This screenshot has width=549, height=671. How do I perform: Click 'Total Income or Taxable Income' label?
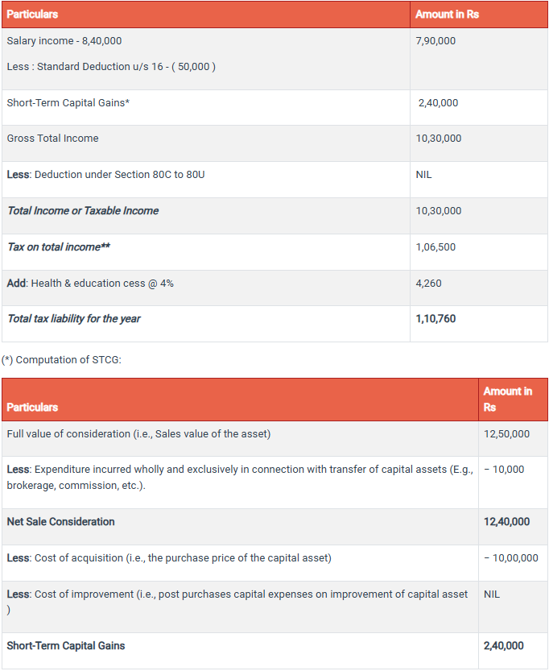pos(83,210)
